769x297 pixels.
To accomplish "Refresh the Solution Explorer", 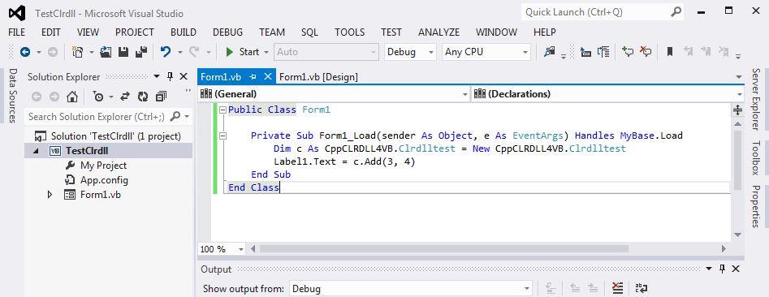I will tap(143, 97).
